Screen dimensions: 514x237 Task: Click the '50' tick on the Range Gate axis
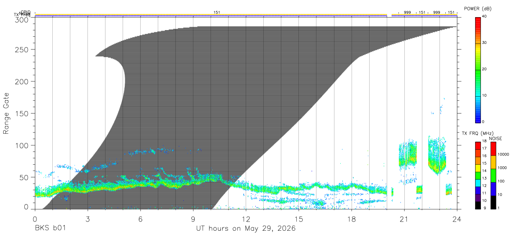point(24,177)
